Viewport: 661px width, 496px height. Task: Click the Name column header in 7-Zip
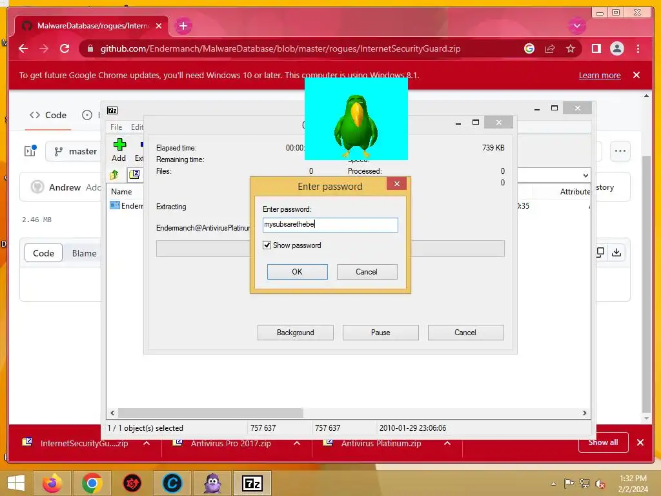point(121,191)
